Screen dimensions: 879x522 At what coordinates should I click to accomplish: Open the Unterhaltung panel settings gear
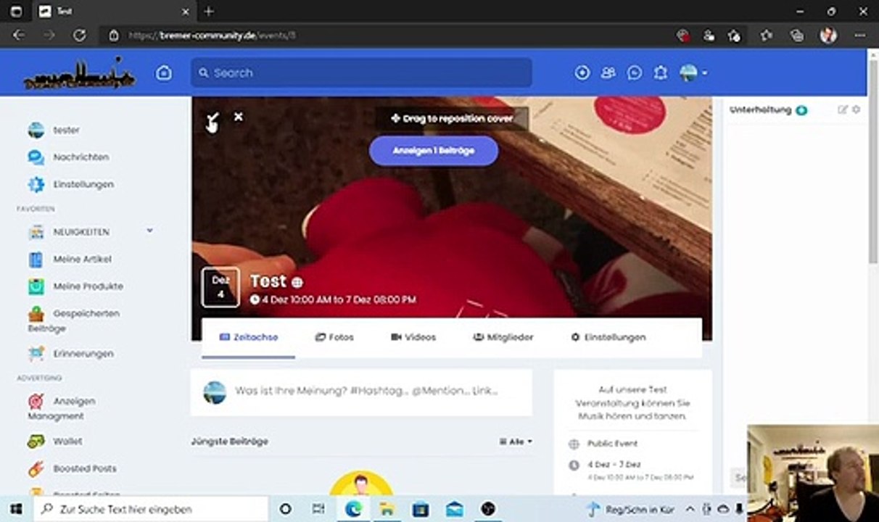tap(856, 109)
